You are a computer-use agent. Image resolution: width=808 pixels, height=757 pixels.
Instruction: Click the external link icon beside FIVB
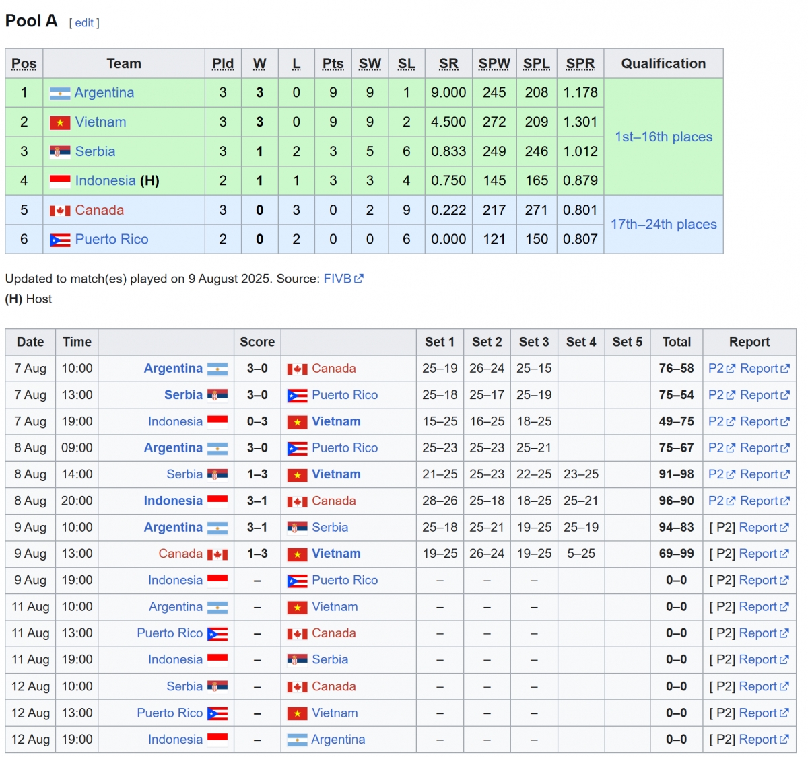[x=357, y=278]
